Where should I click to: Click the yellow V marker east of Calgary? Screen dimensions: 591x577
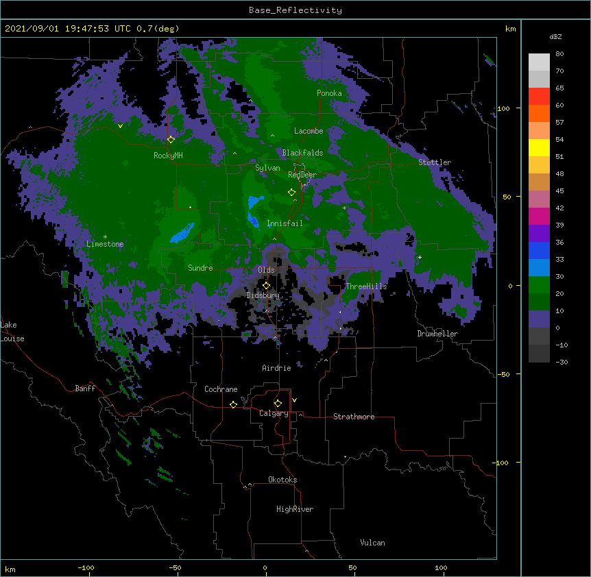(x=294, y=400)
